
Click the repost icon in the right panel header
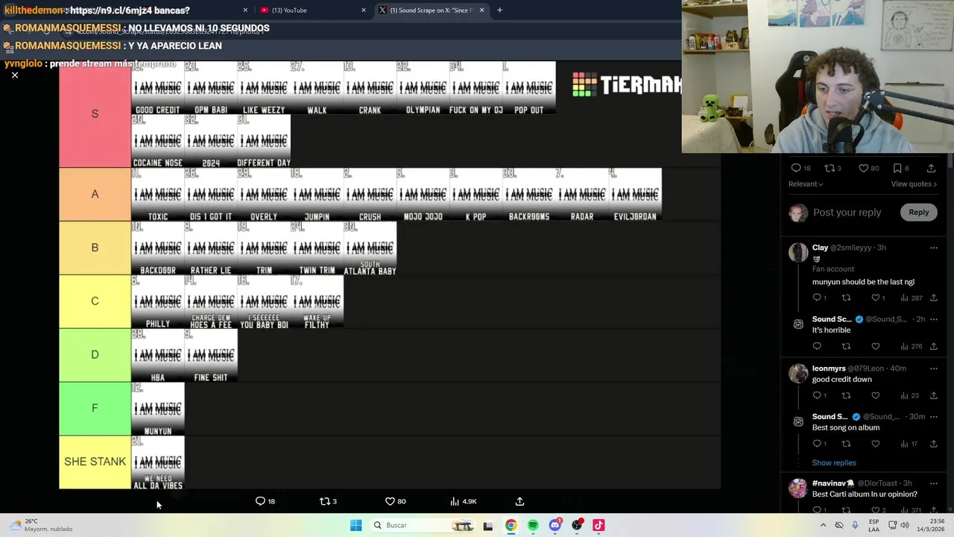tap(829, 168)
